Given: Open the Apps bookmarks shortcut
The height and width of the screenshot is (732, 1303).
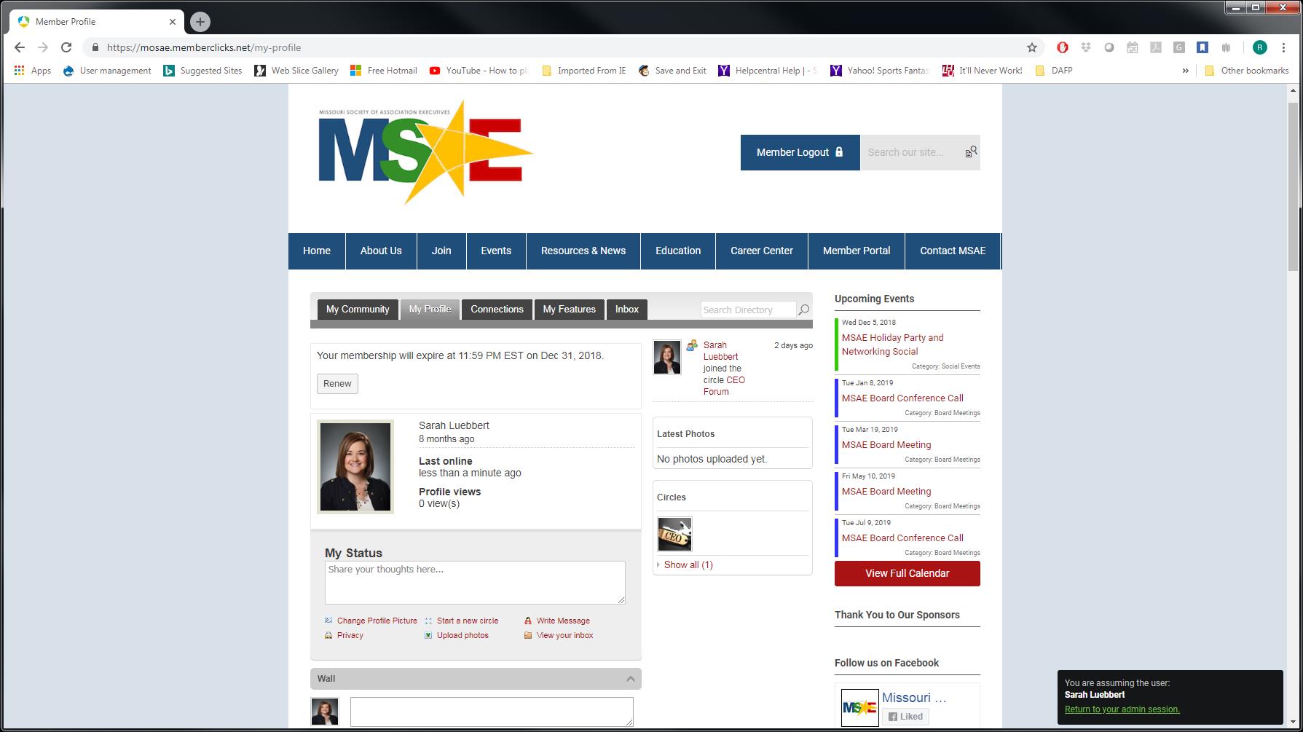Looking at the screenshot, I should [32, 71].
